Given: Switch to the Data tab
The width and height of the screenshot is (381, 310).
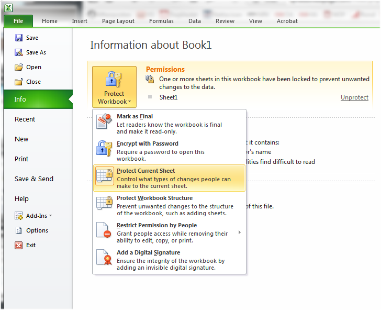Looking at the screenshot, I should click(x=195, y=21).
